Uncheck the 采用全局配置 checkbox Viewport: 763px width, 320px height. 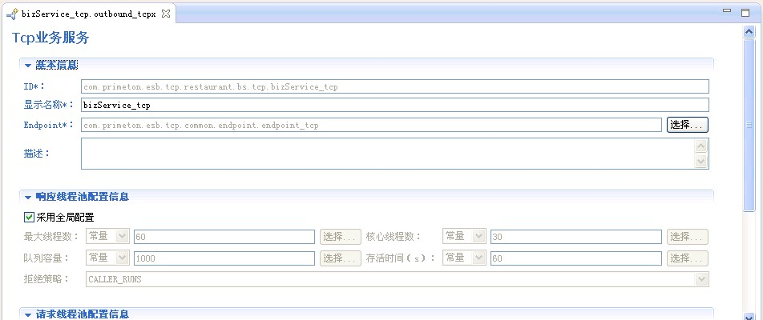(x=30, y=217)
